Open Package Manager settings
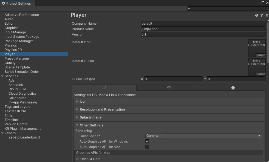 [x=19, y=41]
